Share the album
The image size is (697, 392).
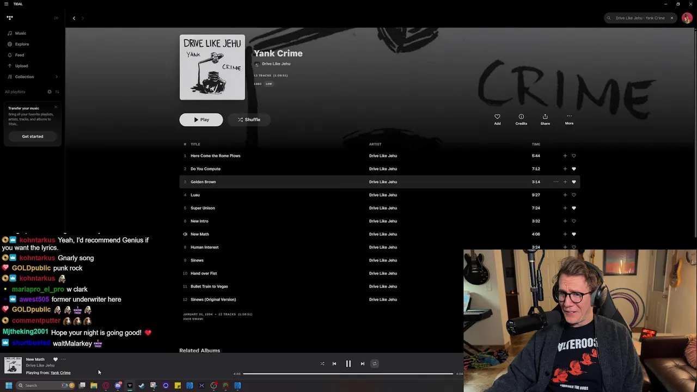coord(545,119)
